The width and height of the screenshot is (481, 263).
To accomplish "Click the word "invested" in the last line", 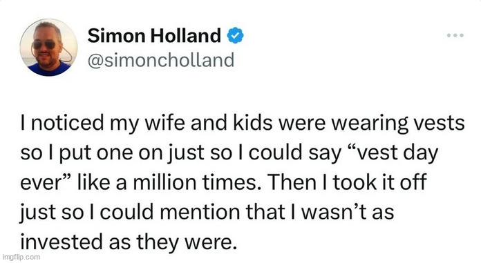I will click(62, 242).
